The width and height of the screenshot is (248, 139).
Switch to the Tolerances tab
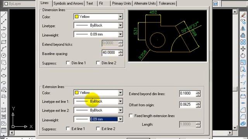point(167,3)
